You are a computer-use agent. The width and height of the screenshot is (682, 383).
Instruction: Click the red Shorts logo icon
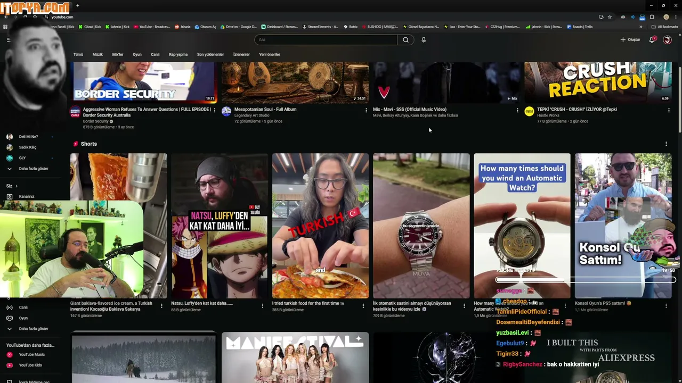76,144
